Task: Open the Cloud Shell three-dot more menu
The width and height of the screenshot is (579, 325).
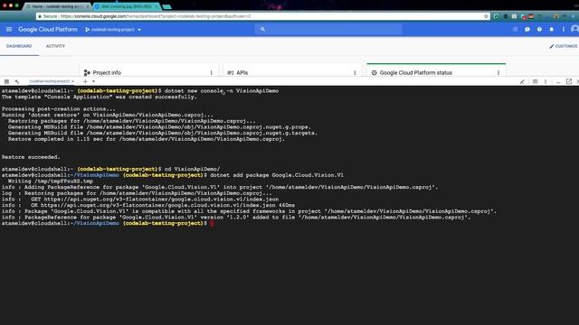Action: pos(546,81)
